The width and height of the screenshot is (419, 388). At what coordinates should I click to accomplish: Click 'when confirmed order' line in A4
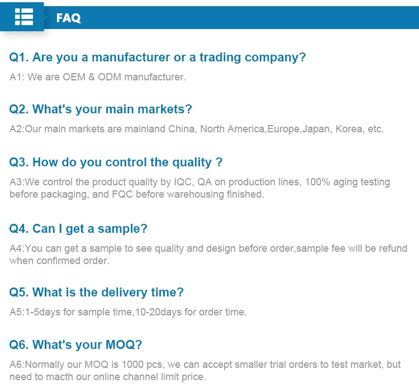pyautogui.click(x=59, y=261)
